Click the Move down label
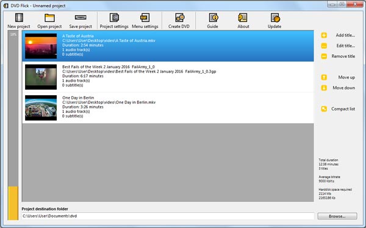The width and height of the screenshot is (366, 228). point(343,88)
